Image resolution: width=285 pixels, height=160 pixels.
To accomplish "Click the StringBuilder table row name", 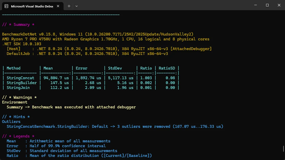I will (22, 83).
